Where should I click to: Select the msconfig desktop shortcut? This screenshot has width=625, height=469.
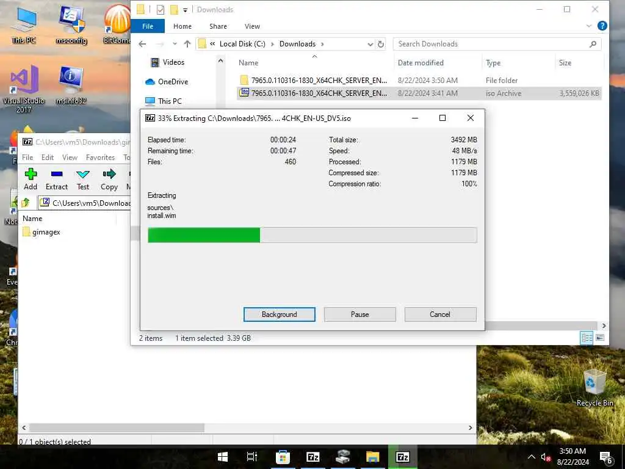tap(71, 24)
